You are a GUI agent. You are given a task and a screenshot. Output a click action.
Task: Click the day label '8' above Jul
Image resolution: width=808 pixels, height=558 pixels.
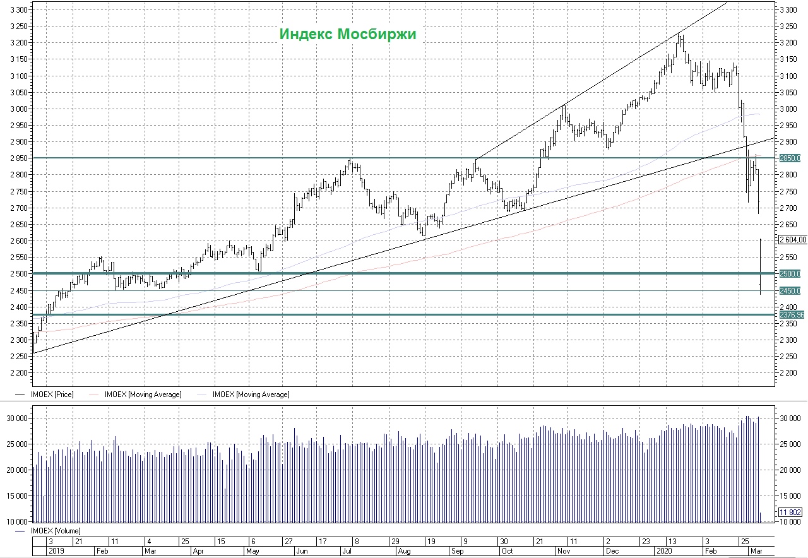[357, 542]
